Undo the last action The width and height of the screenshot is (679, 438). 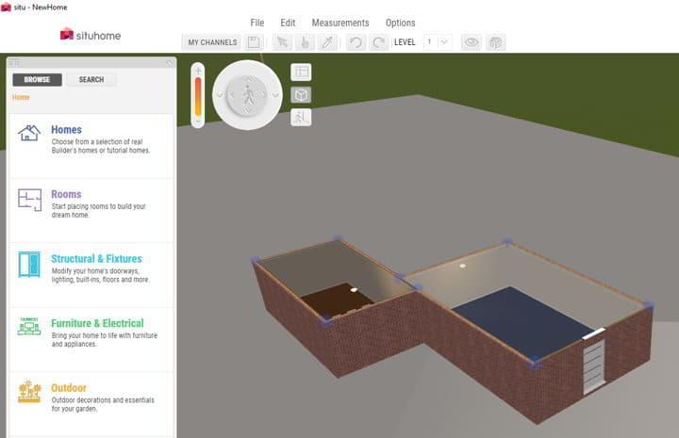coord(356,42)
